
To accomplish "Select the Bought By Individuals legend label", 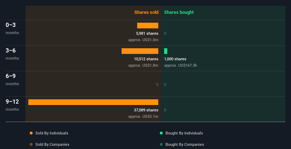I will click(184, 133).
